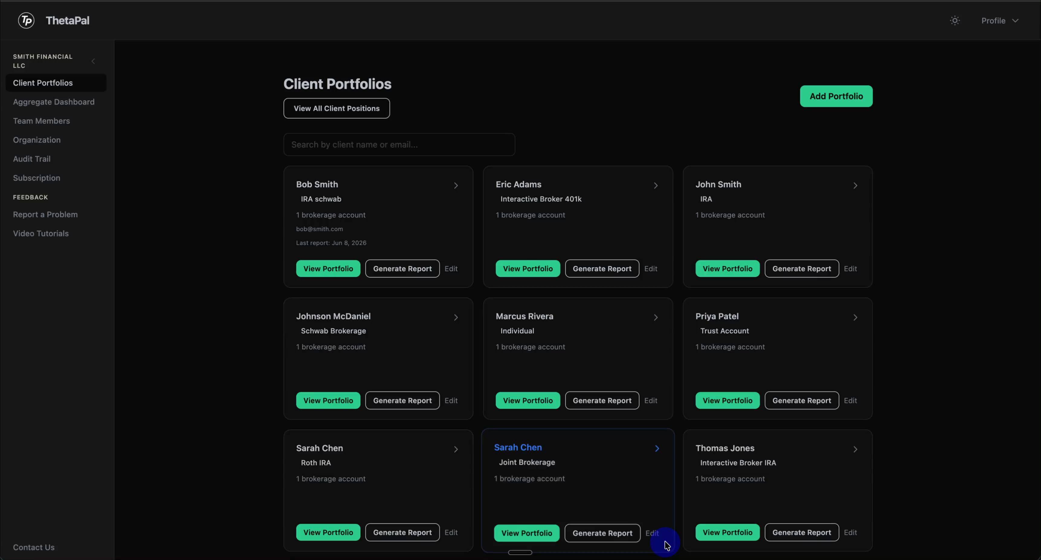
Task: Focus the client name or email search field
Action: (x=399, y=145)
